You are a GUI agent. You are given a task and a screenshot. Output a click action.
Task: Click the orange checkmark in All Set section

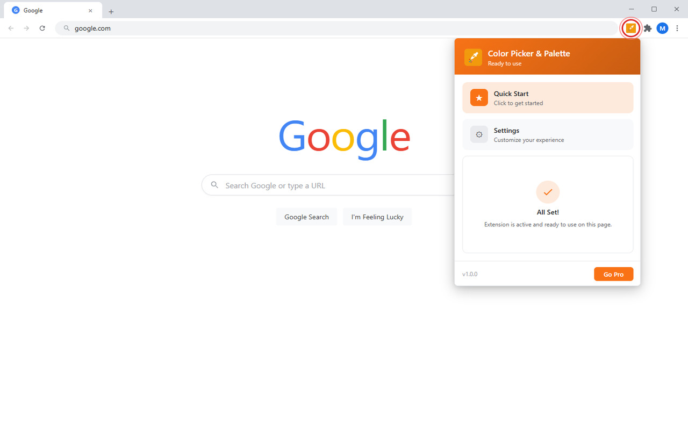[547, 192]
